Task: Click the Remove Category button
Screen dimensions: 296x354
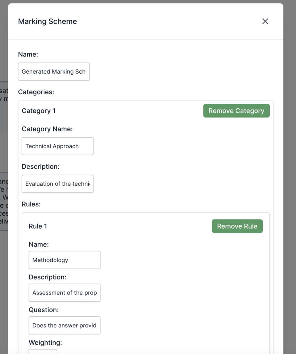Action: [x=236, y=111]
